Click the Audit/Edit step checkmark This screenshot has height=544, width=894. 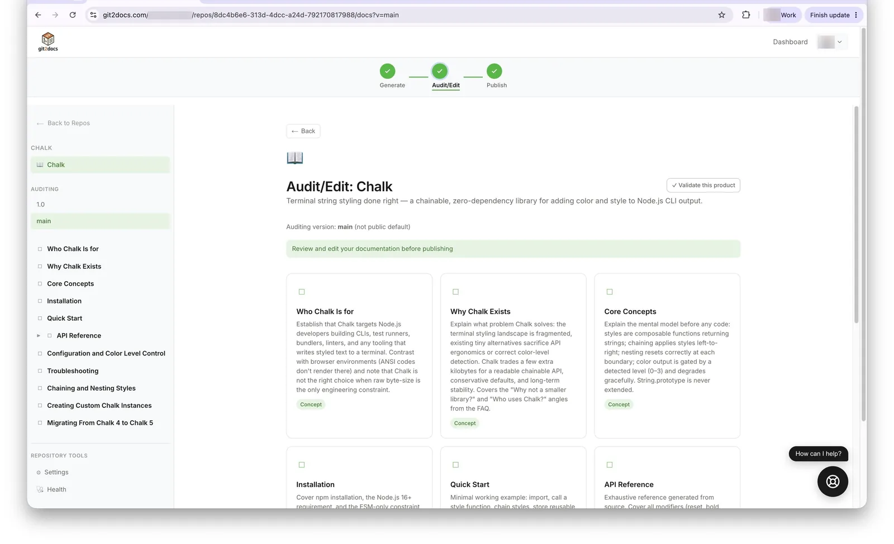click(440, 71)
